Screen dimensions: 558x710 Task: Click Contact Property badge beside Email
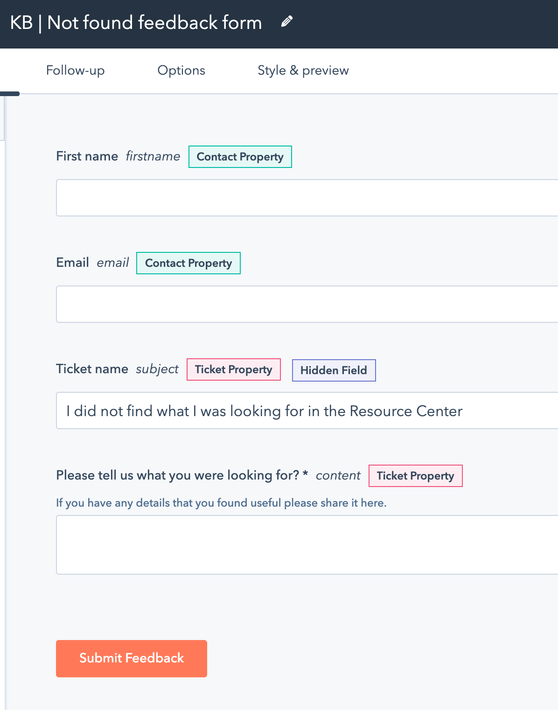(188, 263)
